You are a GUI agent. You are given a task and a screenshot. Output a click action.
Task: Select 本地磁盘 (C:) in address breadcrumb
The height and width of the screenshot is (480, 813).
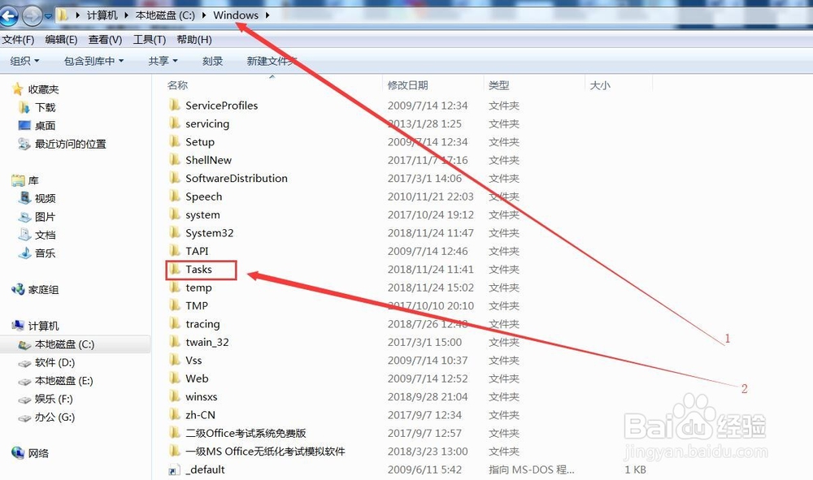tap(165, 15)
